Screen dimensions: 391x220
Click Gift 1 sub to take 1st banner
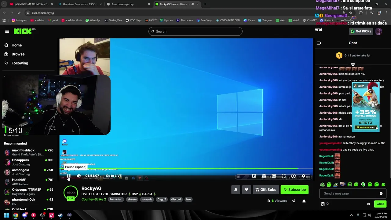(353, 55)
